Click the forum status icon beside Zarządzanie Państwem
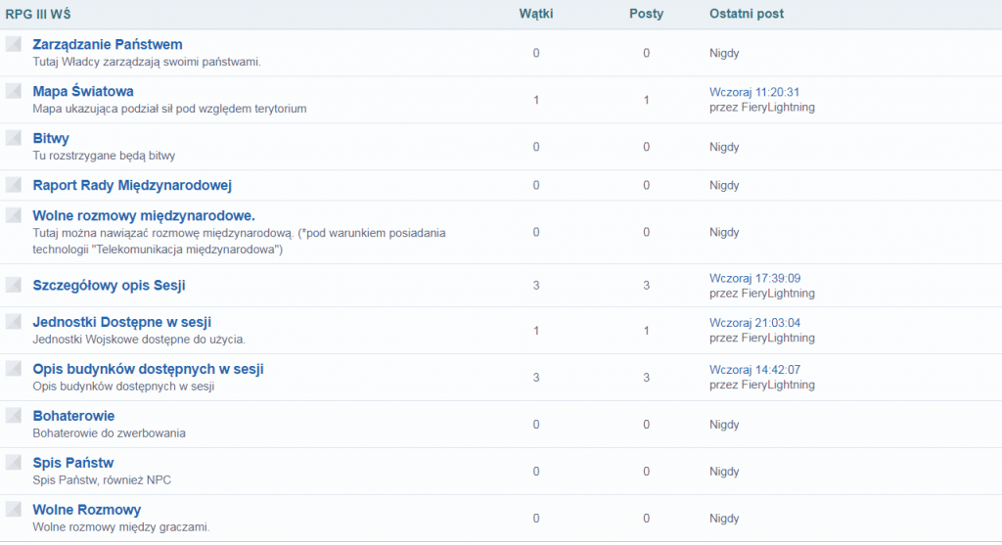1002x545 pixels. pyautogui.click(x=13, y=44)
